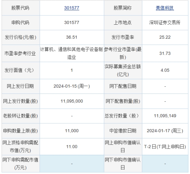The height and width of the screenshot is (174, 190).
Task: Select the issue price value 36.51
Action: tap(72, 37)
